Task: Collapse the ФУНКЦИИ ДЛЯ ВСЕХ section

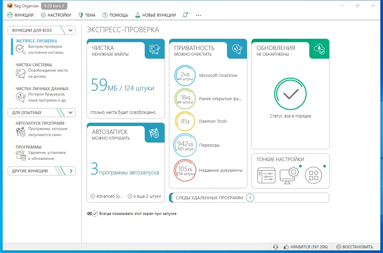Action: pos(41,30)
